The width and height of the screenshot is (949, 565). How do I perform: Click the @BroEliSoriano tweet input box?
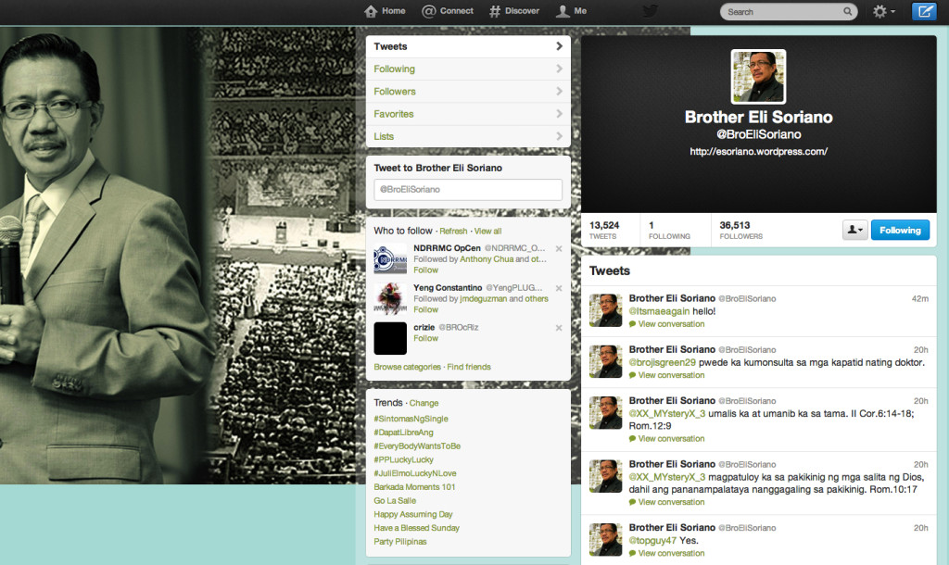click(x=468, y=189)
